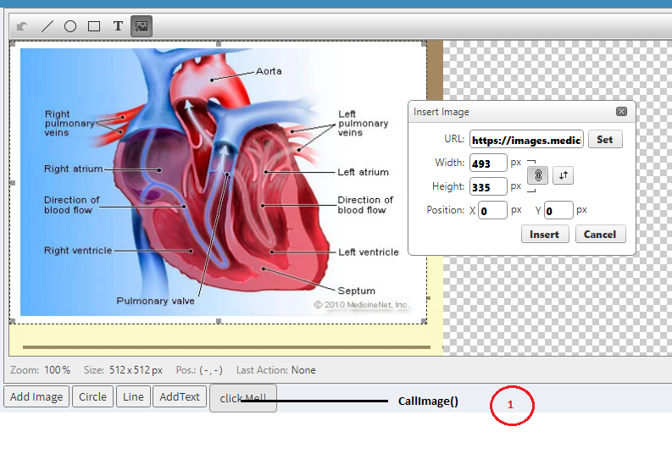
Task: Click the zoom value 100 %
Action: pos(58,370)
